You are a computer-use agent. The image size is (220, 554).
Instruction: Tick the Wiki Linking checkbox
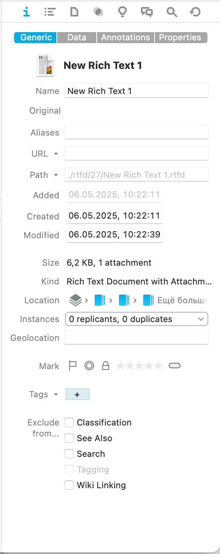[69, 485]
